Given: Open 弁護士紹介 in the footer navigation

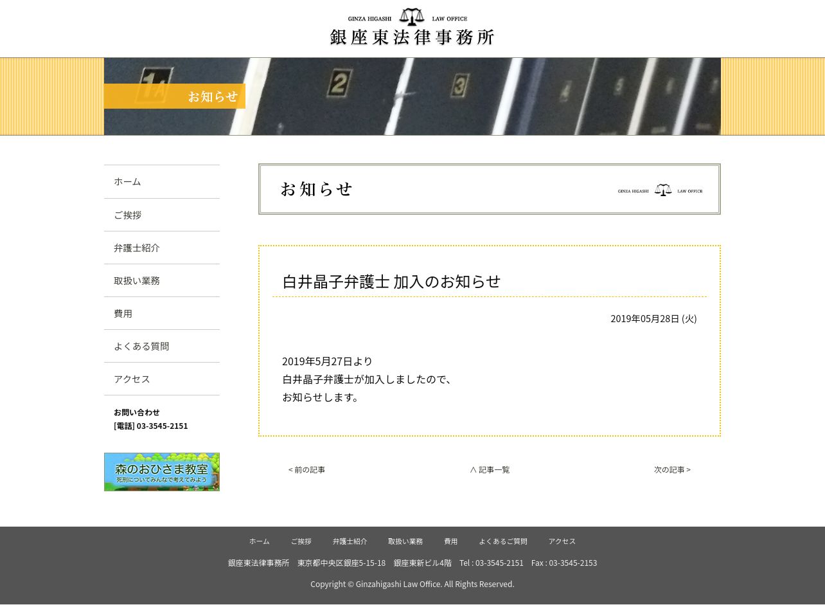Looking at the screenshot, I should pos(350,541).
